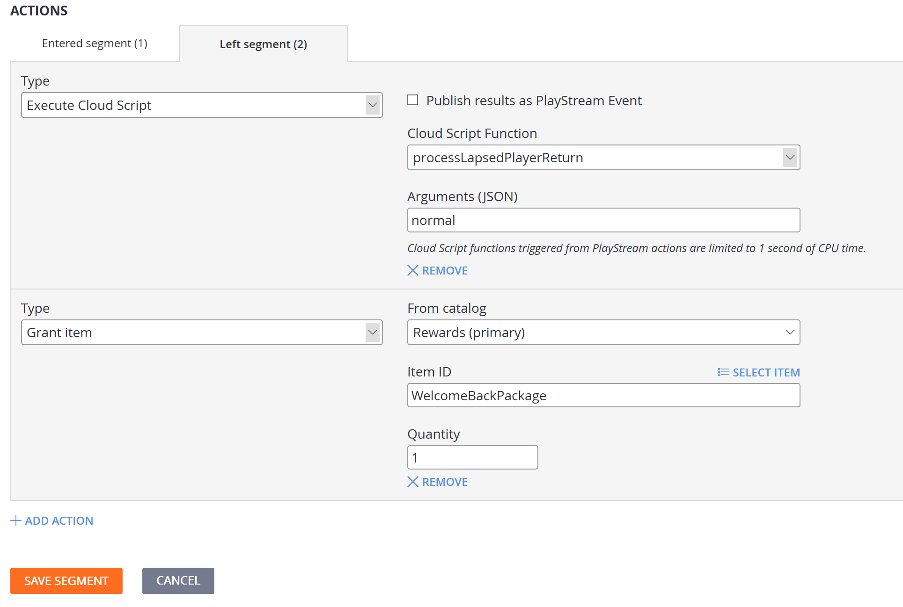
Task: Click the CANCEL button
Action: click(x=177, y=580)
